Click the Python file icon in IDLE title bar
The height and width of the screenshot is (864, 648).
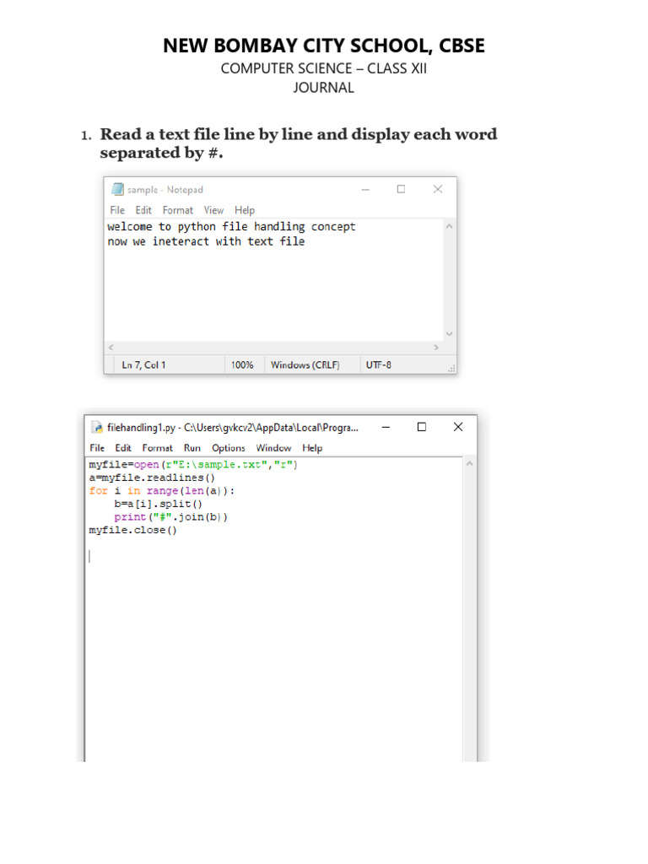[x=97, y=427]
